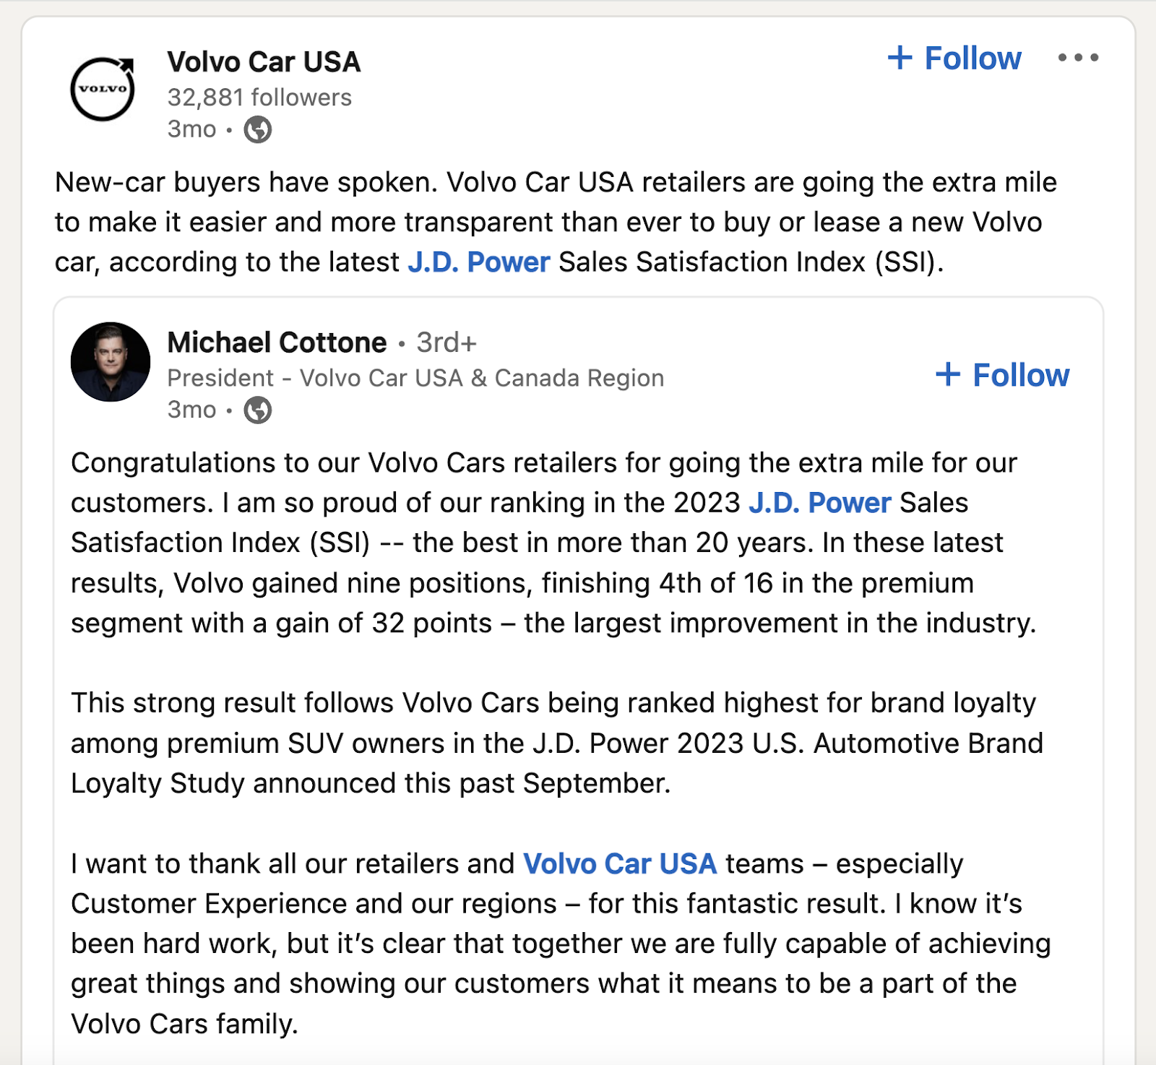Click Michael Cottone's name
The width and height of the screenshot is (1156, 1065).
[x=276, y=342]
